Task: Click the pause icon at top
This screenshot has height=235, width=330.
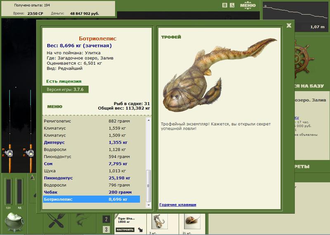Action: [225, 5]
